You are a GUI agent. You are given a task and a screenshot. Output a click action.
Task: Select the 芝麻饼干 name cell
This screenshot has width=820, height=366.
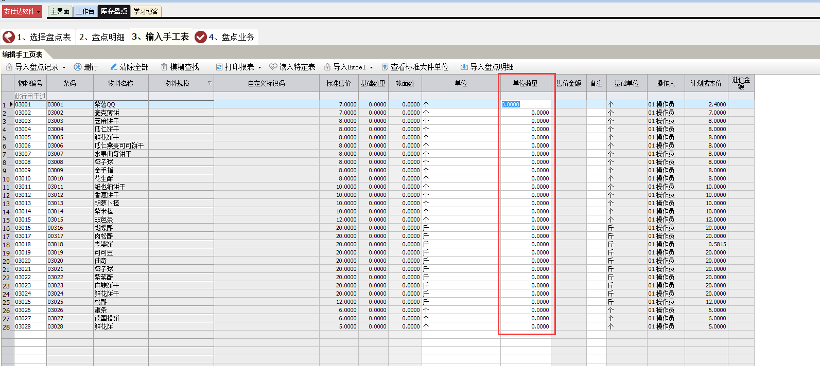[x=121, y=121]
